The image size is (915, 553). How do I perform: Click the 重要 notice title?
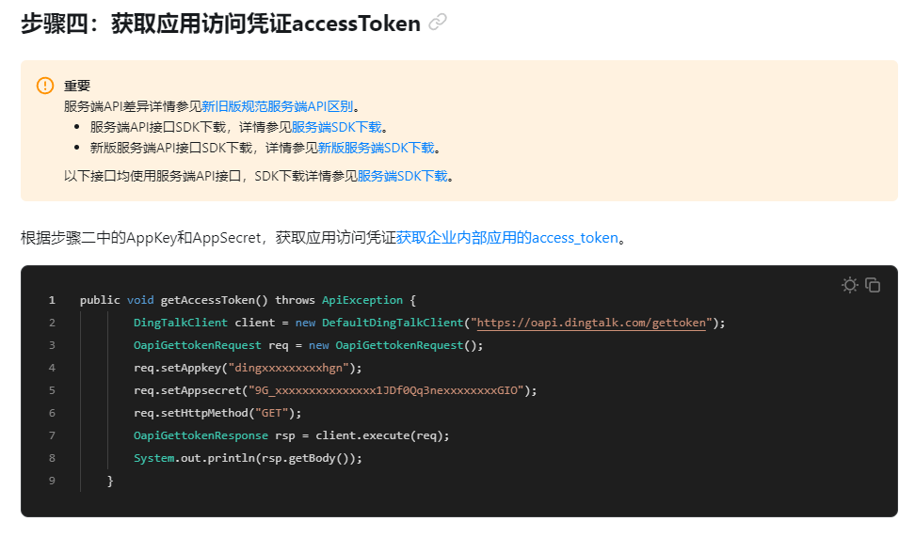coord(77,86)
